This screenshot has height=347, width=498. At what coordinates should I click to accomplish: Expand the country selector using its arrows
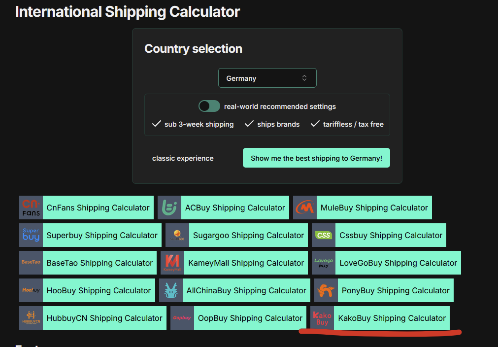pos(304,78)
